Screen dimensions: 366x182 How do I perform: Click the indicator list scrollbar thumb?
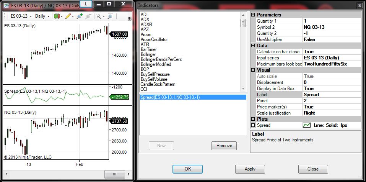click(x=243, y=23)
